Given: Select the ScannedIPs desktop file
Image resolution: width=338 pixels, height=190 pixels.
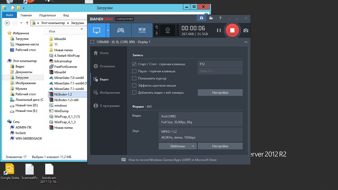Looking at the screenshot, I should [x=30, y=172].
